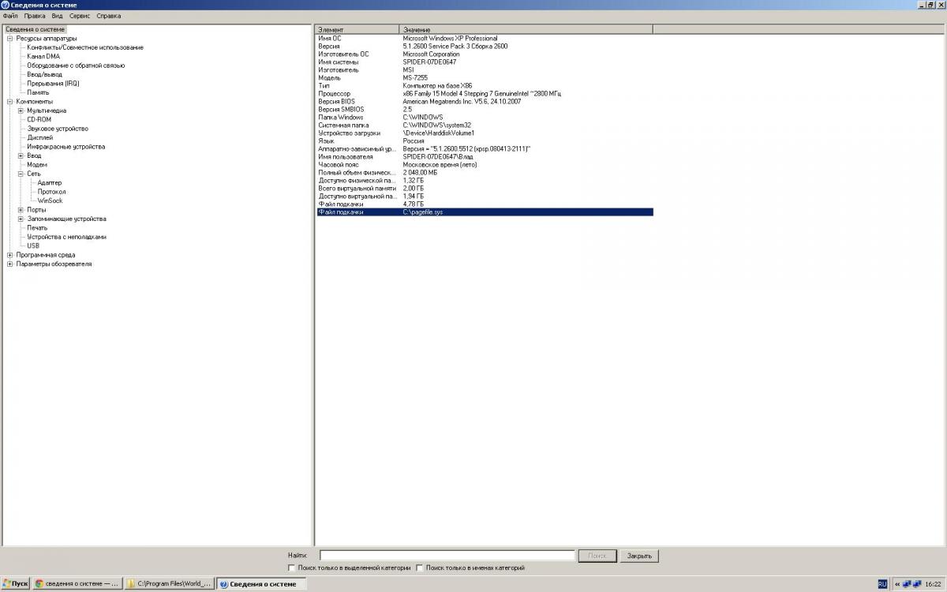Image resolution: width=947 pixels, height=592 pixels.
Task: Focus the Найти search input field
Action: tap(447, 556)
